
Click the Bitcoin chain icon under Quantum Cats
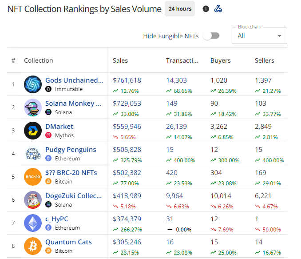click(x=48, y=251)
